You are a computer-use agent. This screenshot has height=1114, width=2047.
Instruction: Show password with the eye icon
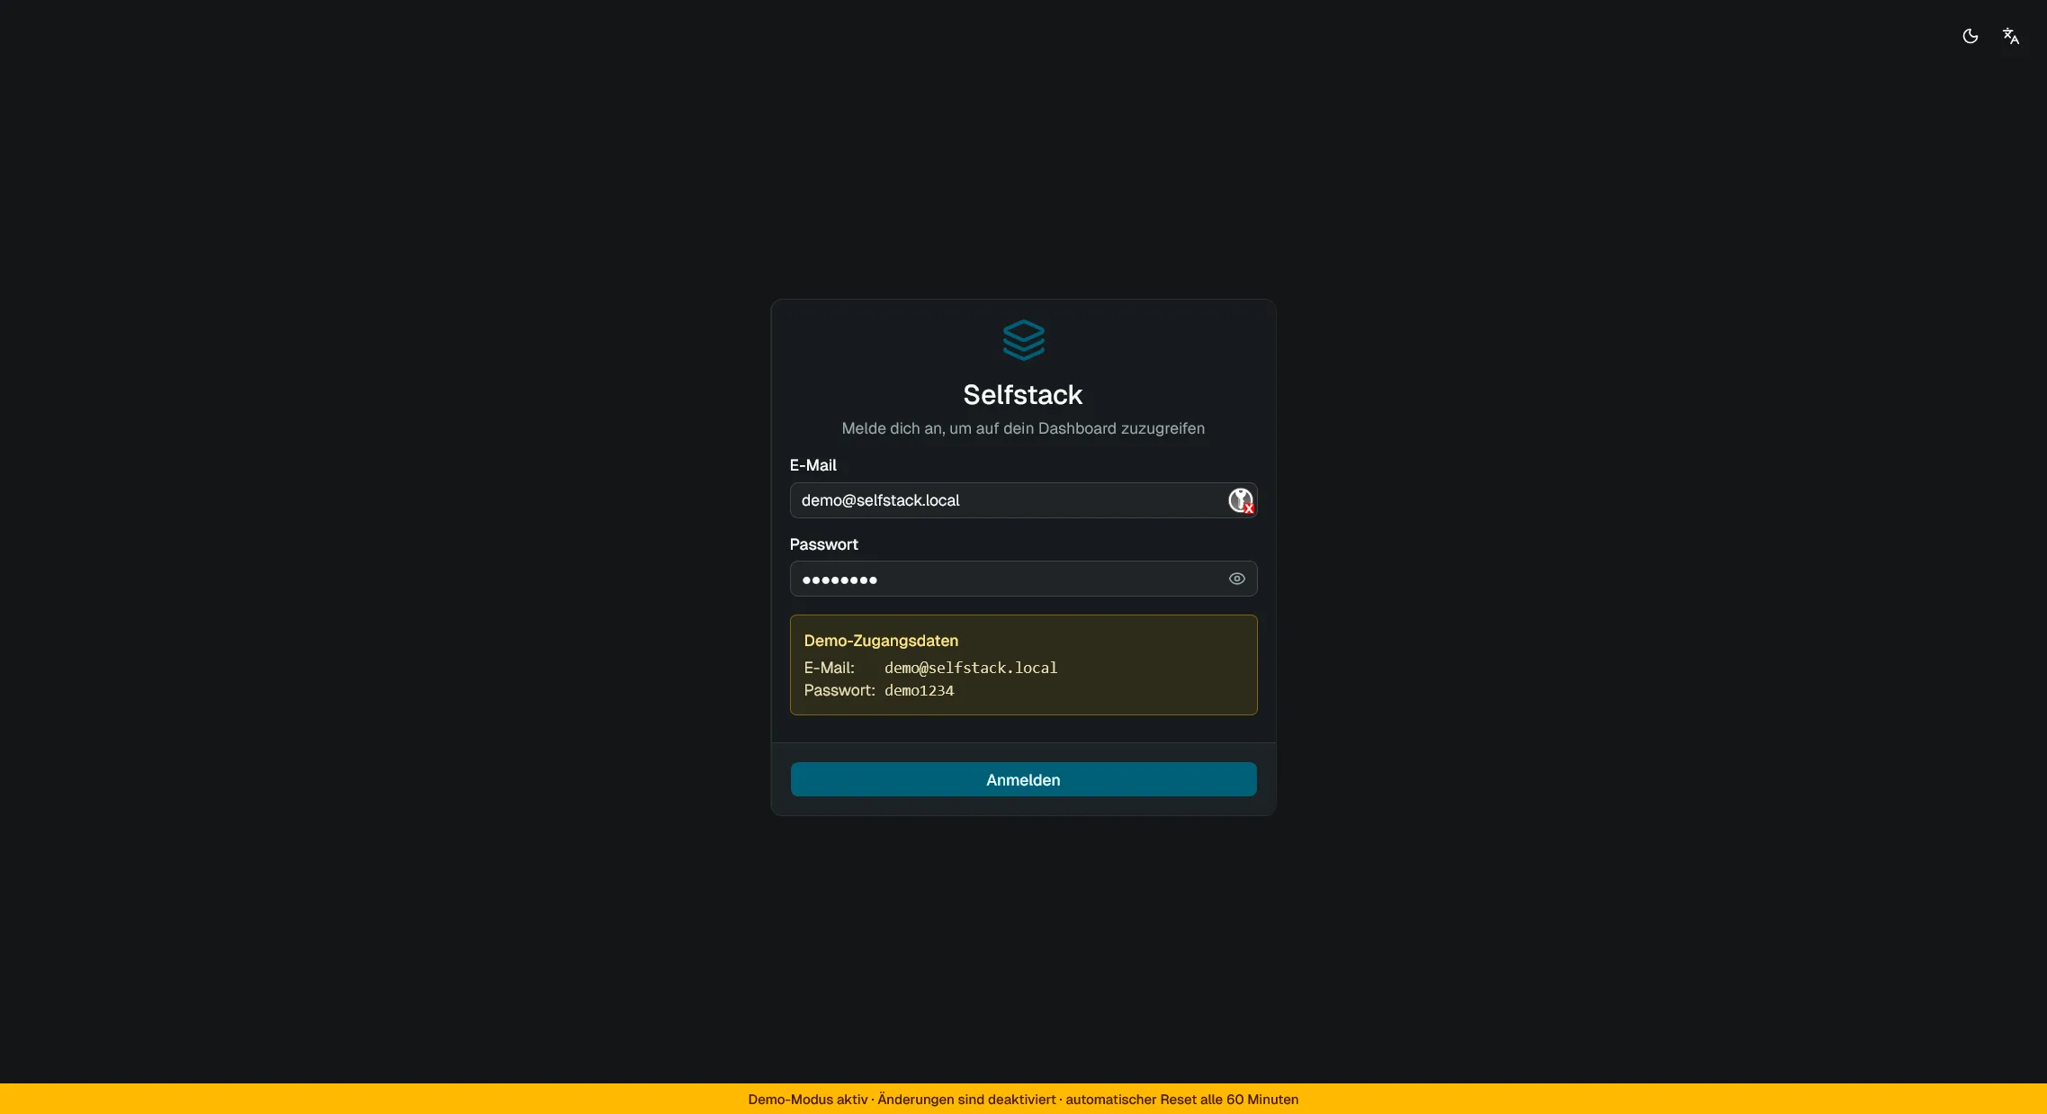[1237, 579]
